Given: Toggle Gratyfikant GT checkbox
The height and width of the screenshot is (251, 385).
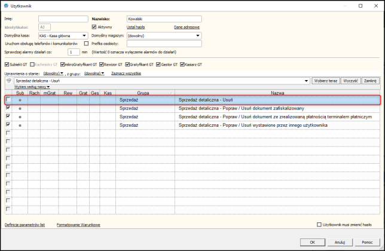Looking at the screenshot, I should click(127, 65).
